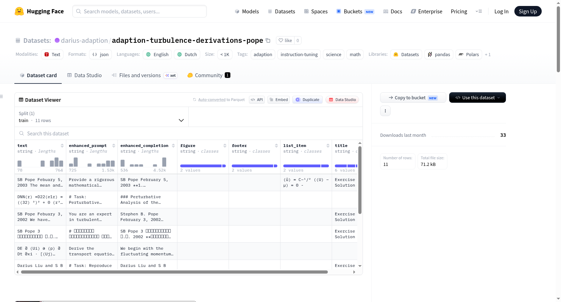Screen dimensions: 561x302
Task: Click the Copy to bucket button
Action: [x=413, y=98]
